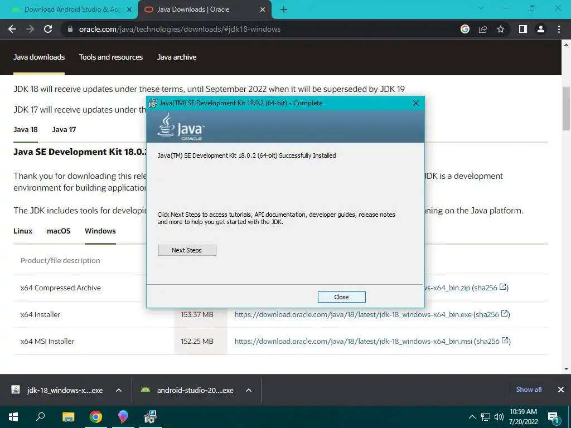Viewport: 571px width, 428px height.
Task: Open sha256 link for the zip archive
Action: 490,288
